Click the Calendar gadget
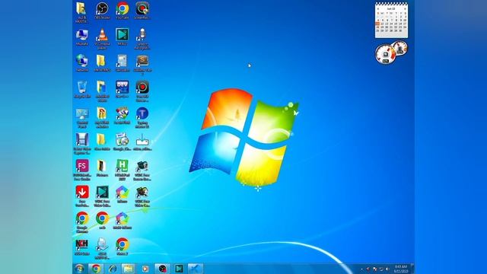The image size is (487, 274). tap(391, 20)
